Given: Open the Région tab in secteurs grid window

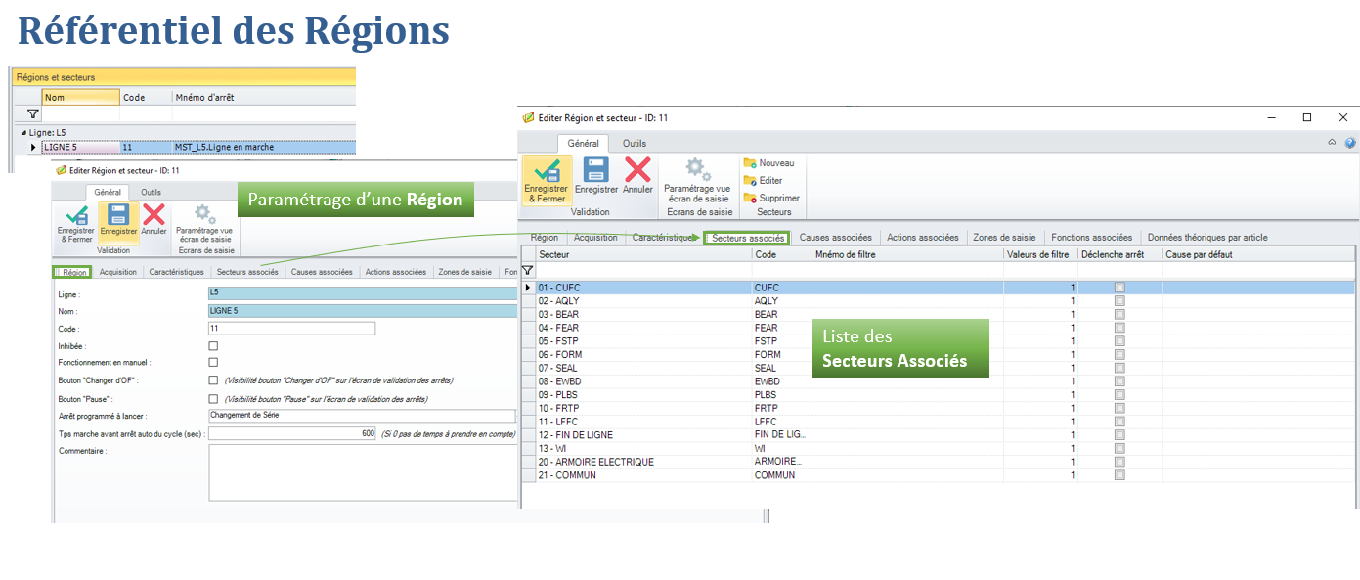Looking at the screenshot, I should pyautogui.click(x=545, y=238).
